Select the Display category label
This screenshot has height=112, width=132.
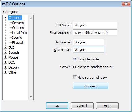[14, 67]
